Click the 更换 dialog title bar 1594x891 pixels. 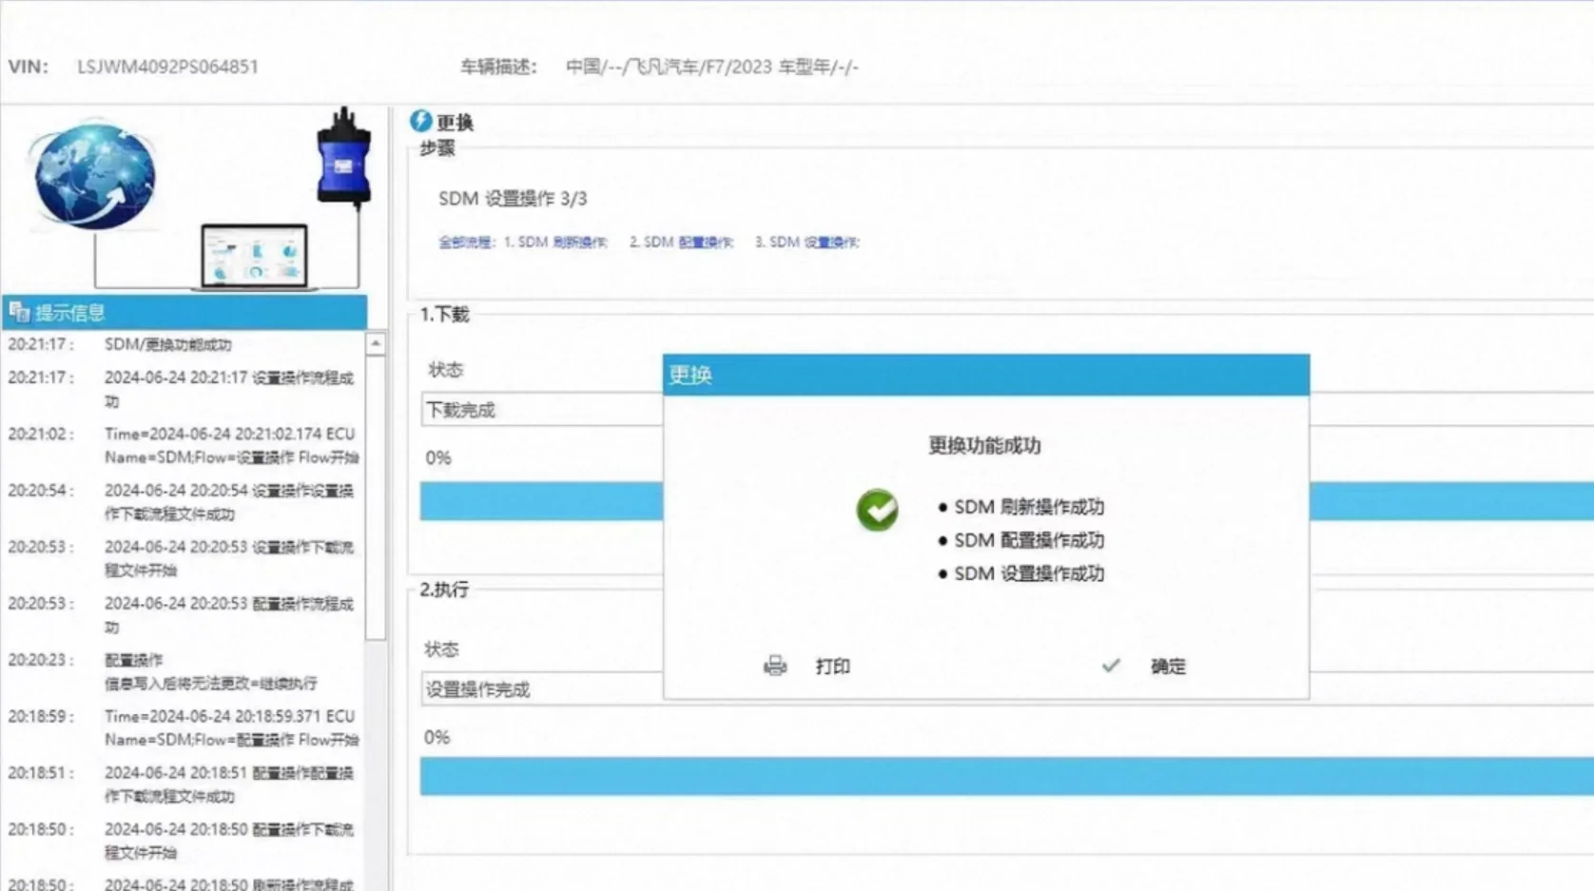986,375
